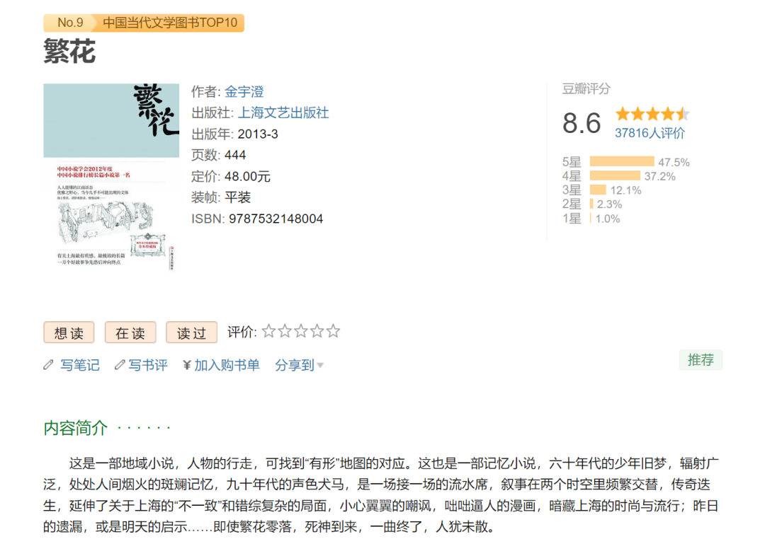Click the pencil icon beside 写书评

coord(120,365)
